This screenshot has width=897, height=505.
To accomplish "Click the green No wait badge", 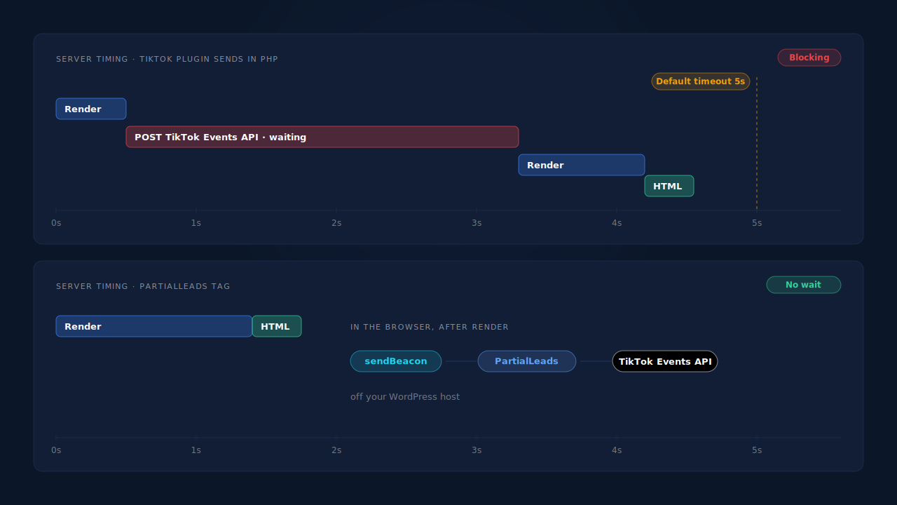I will [804, 285].
